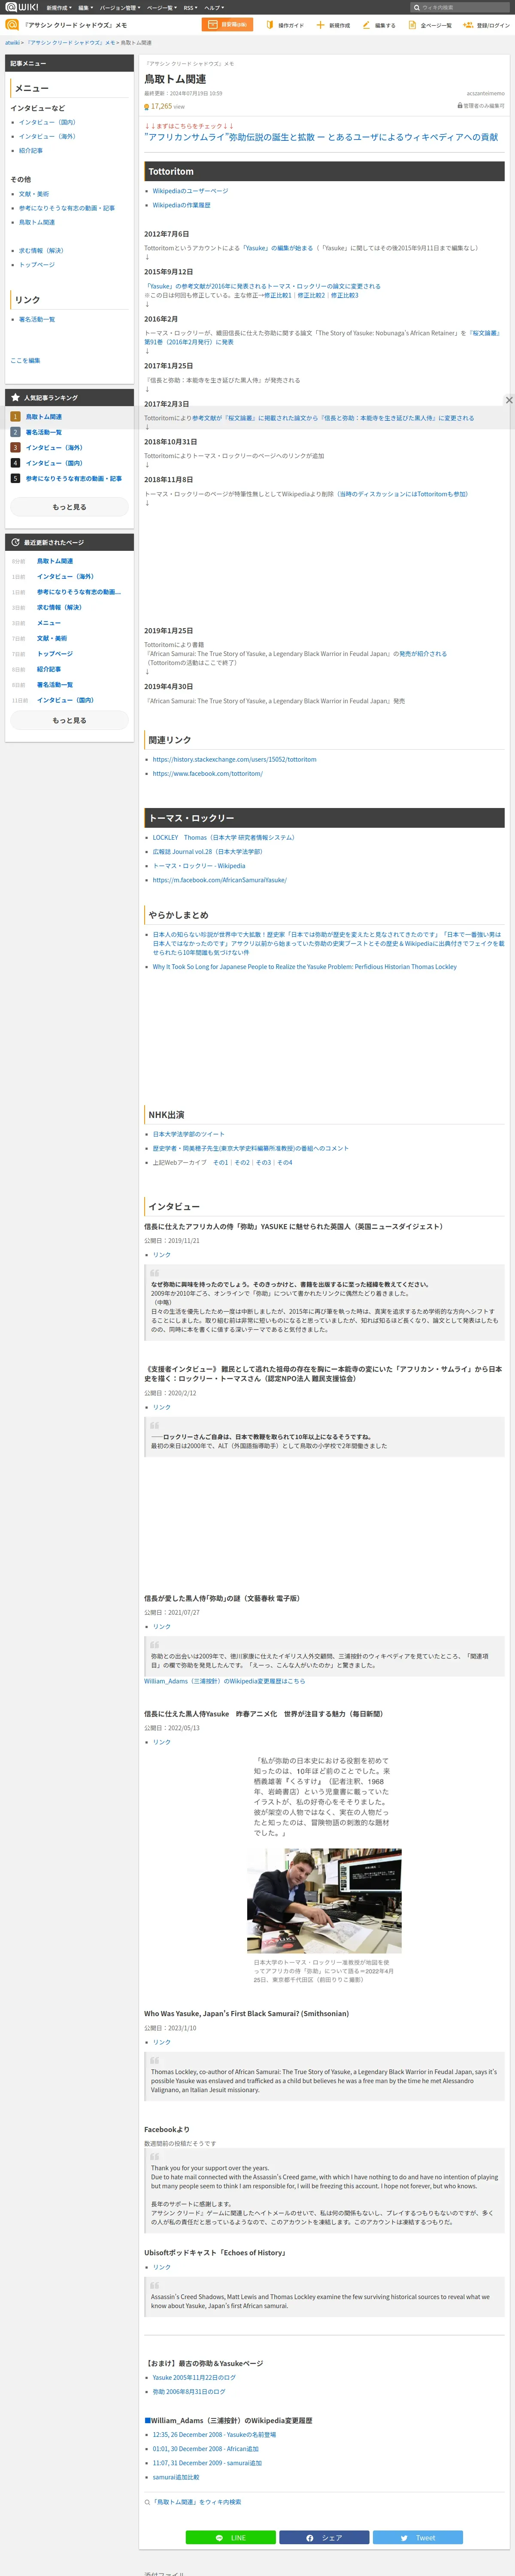Open 弥助 2006年8月31日のログ link
This screenshot has height=2576, width=515.
pyautogui.click(x=188, y=2392)
